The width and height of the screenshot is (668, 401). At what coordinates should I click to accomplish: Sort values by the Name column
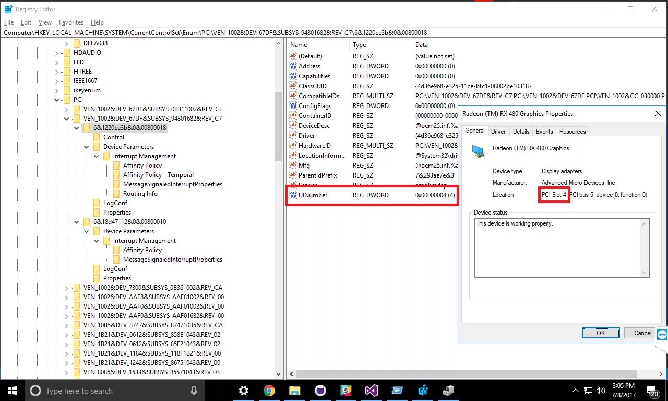point(317,45)
